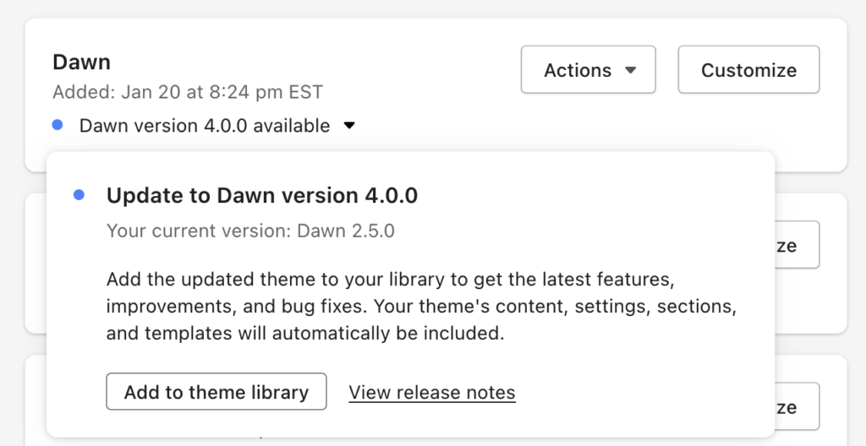This screenshot has width=866, height=446.
Task: Open the View release notes link
Action: 431,392
